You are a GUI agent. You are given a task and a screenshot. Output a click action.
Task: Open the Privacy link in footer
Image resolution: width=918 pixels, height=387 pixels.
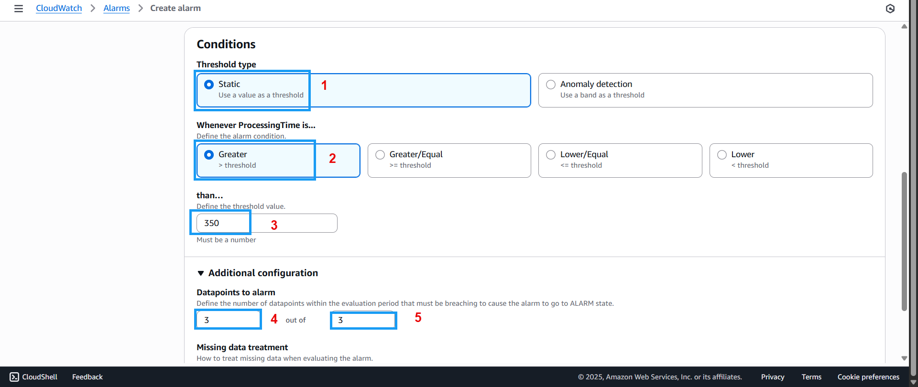tap(772, 377)
